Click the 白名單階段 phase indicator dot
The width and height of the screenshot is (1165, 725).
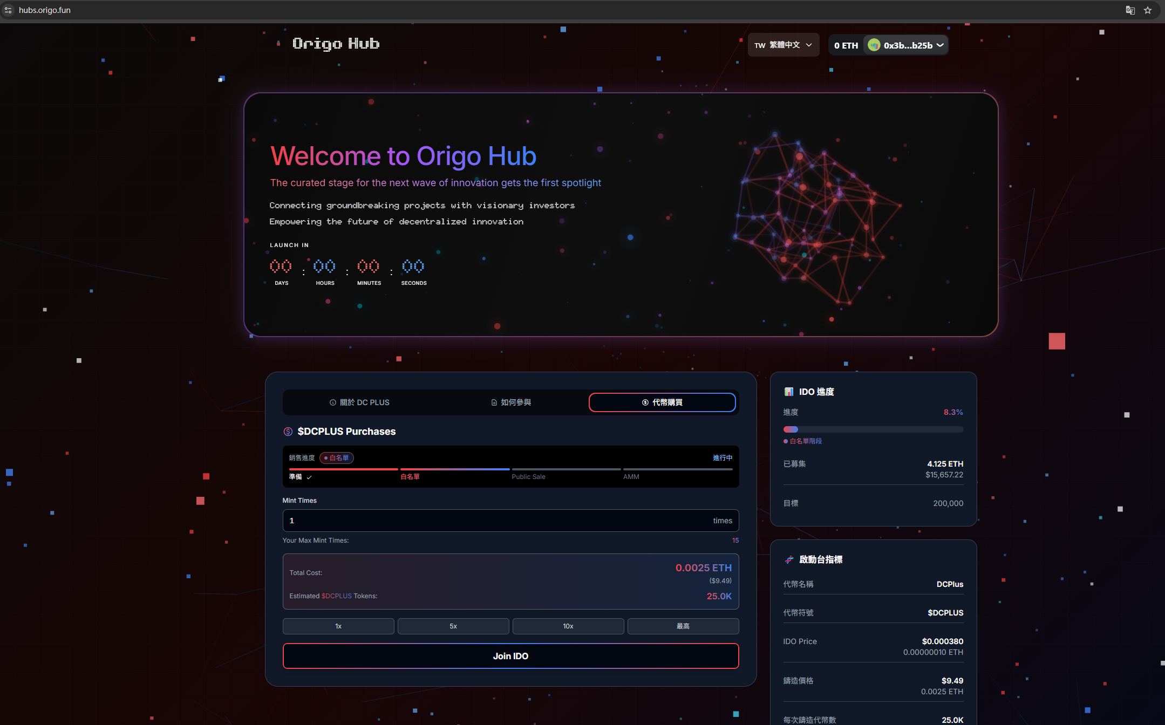tap(786, 441)
